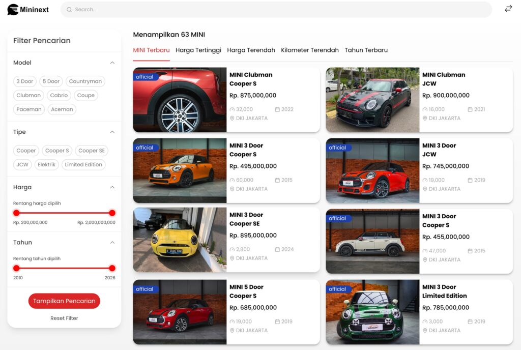The height and width of the screenshot is (350, 521).
Task: Open the MINI 5 Door Cooper S title
Action: click(x=246, y=291)
